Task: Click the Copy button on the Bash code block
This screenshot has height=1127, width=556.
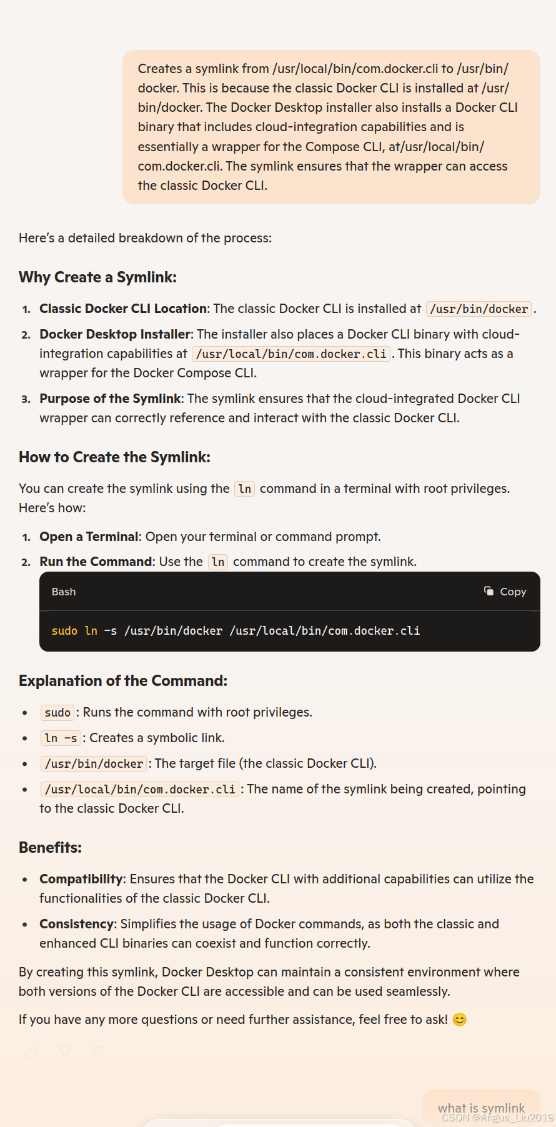Action: (505, 591)
